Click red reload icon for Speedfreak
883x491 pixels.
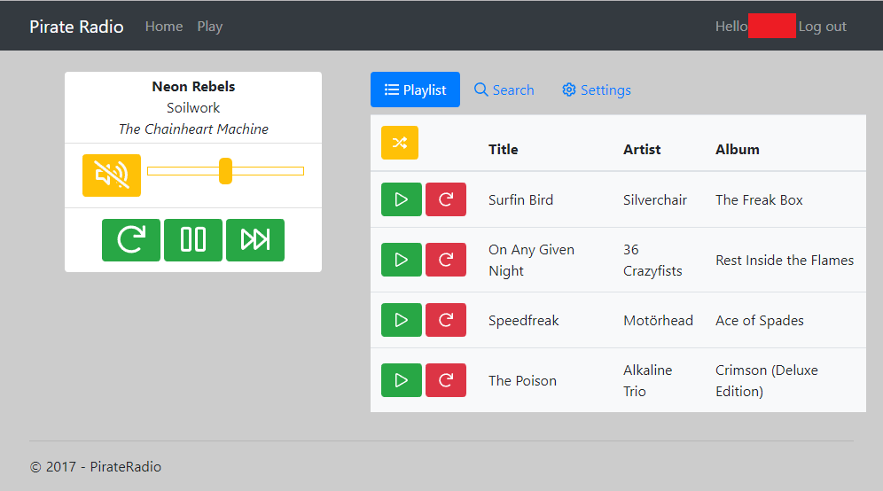coord(446,320)
